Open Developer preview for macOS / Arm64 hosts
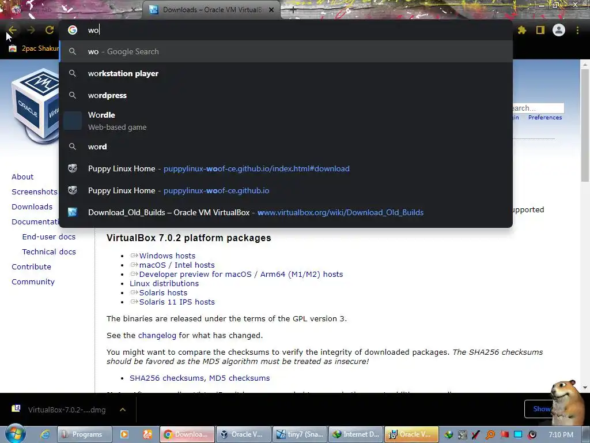 [x=241, y=274]
